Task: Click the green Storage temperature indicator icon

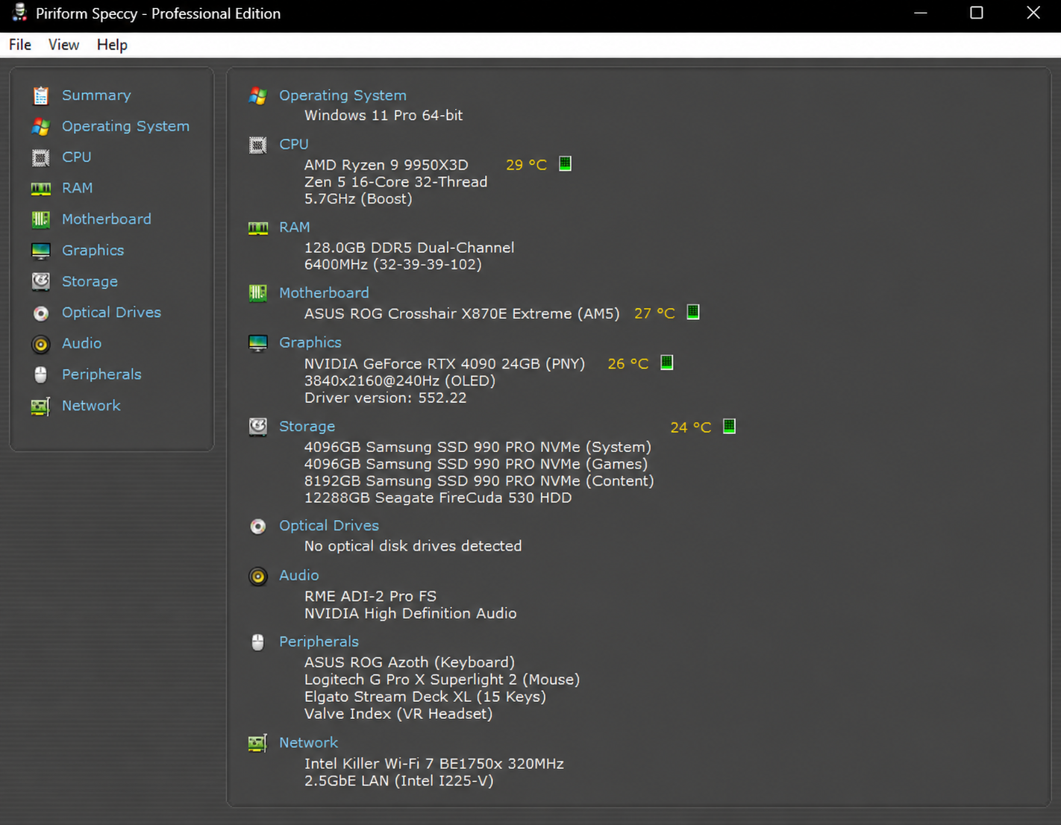Action: [x=730, y=426]
